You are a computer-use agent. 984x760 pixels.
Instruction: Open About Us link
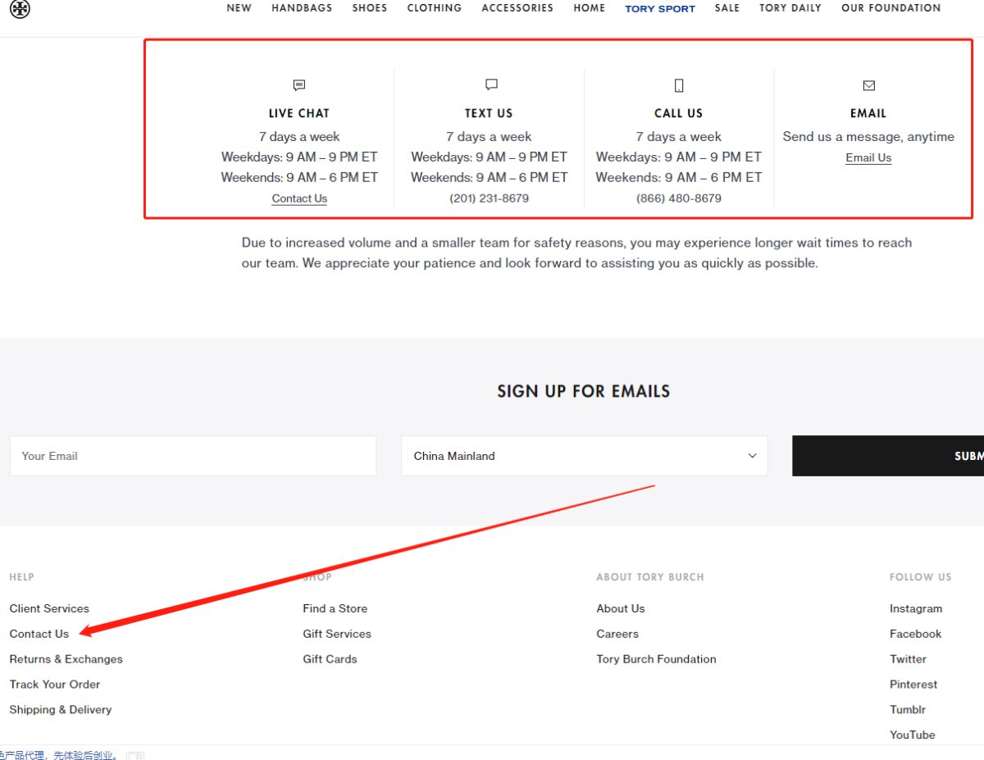click(x=621, y=608)
